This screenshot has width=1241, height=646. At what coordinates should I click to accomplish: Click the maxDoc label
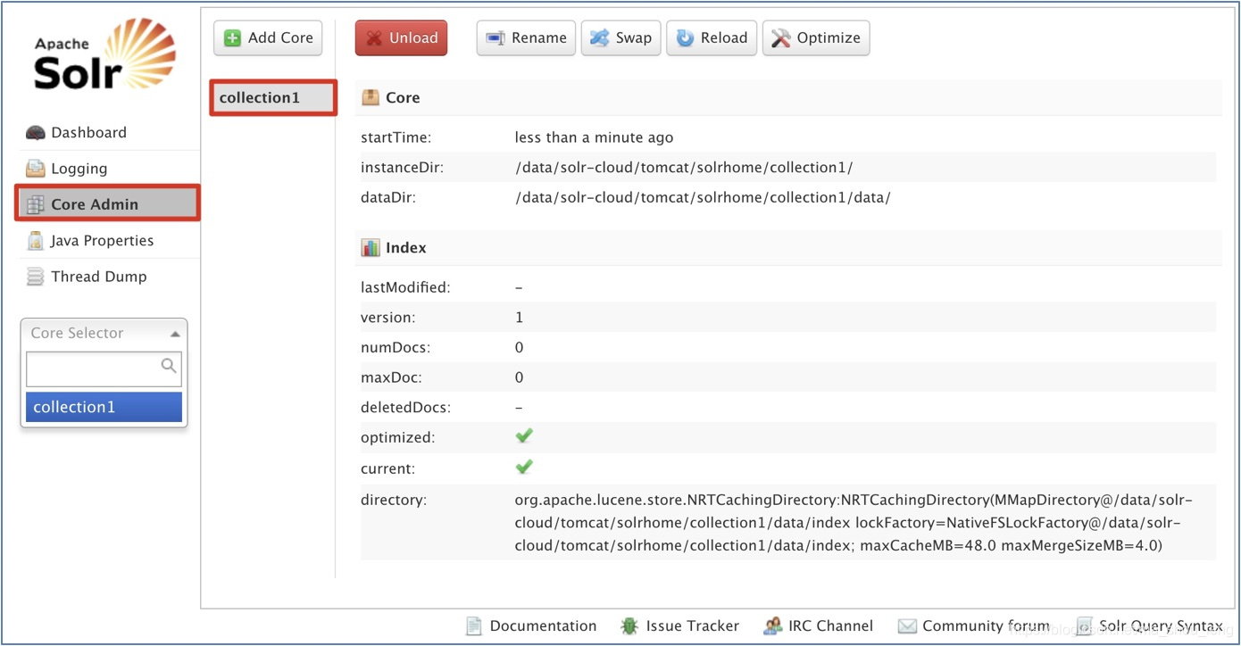tap(391, 378)
